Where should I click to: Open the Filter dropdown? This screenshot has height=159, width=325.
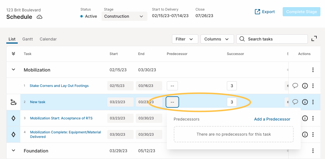pyautogui.click(x=185, y=39)
